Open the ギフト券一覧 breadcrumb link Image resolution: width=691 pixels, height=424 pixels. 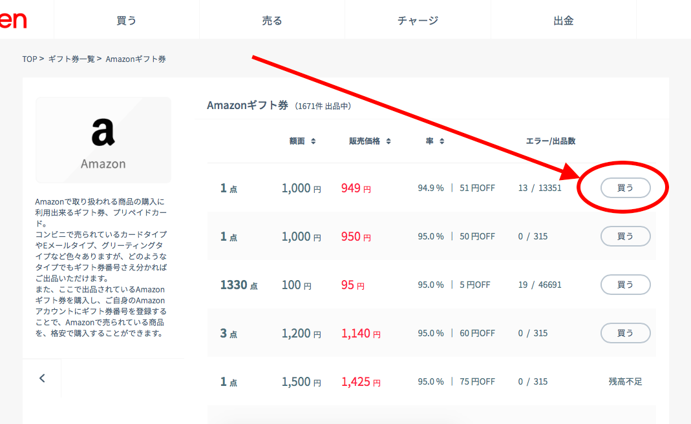[71, 59]
